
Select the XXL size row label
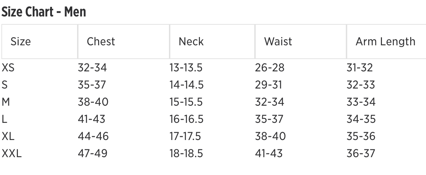click(x=12, y=153)
